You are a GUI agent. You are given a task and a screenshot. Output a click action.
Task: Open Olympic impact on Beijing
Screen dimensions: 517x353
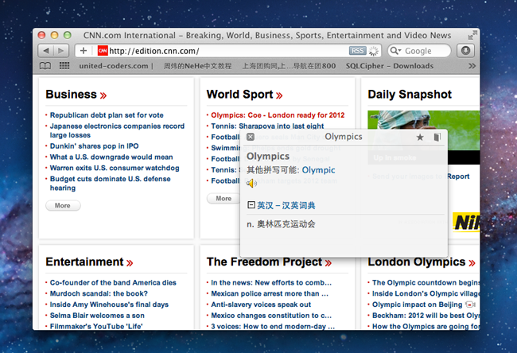click(x=417, y=305)
